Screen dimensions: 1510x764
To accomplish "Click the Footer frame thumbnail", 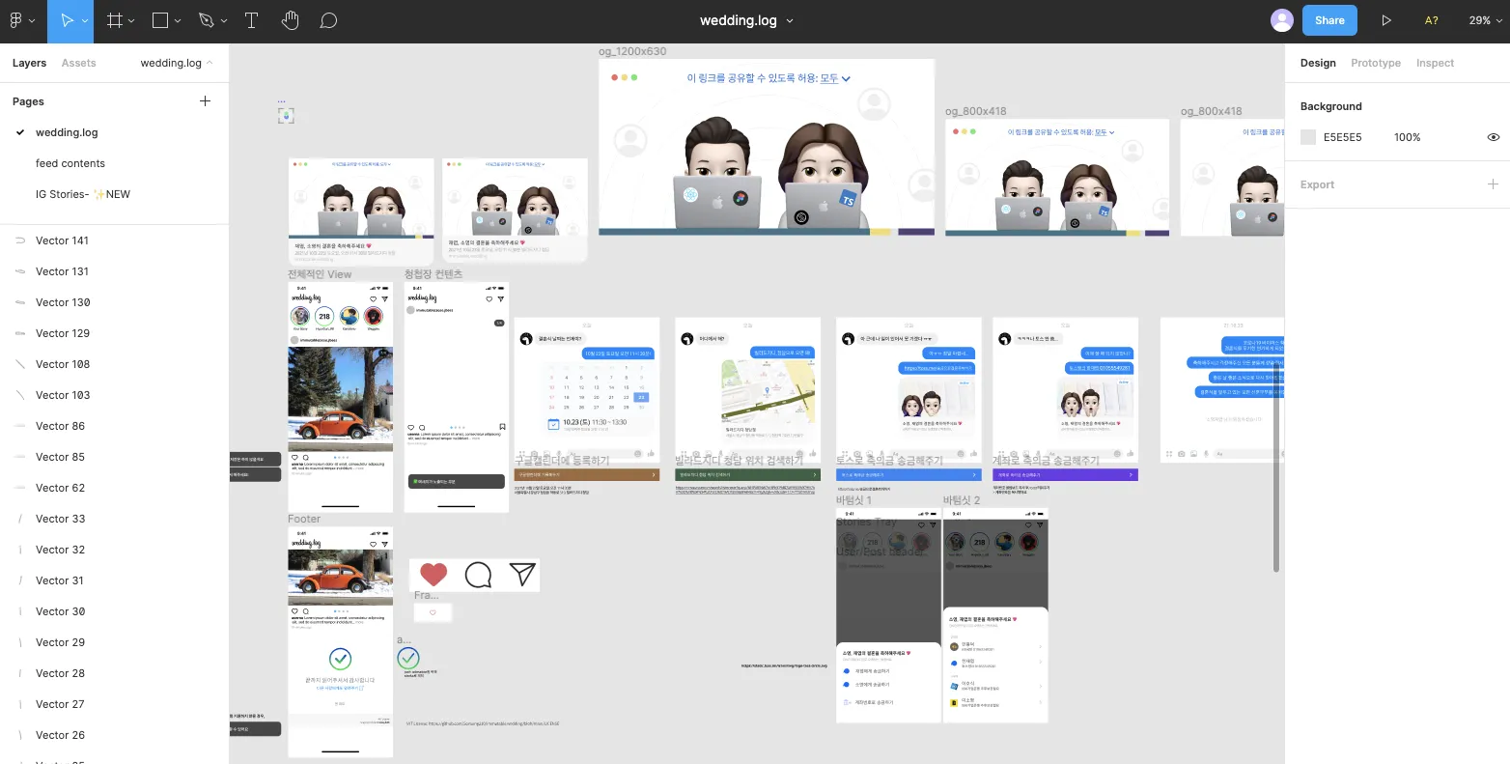I will pos(340,642).
